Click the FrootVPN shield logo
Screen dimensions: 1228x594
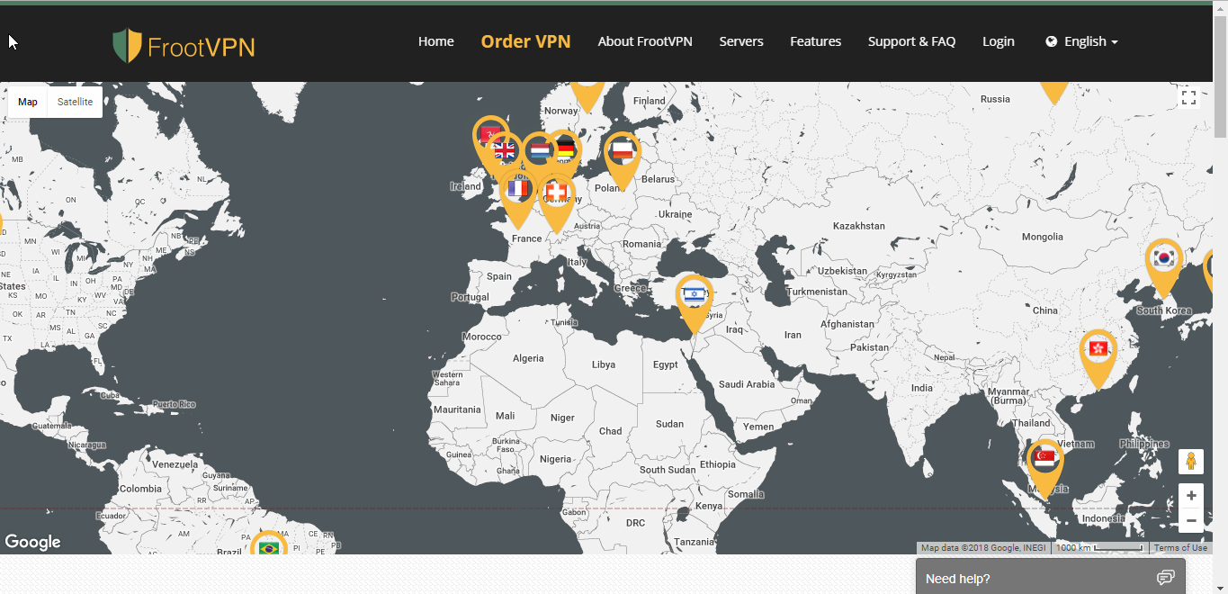(x=127, y=45)
